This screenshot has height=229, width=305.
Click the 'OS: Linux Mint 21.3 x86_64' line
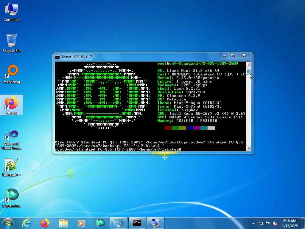click(x=188, y=71)
